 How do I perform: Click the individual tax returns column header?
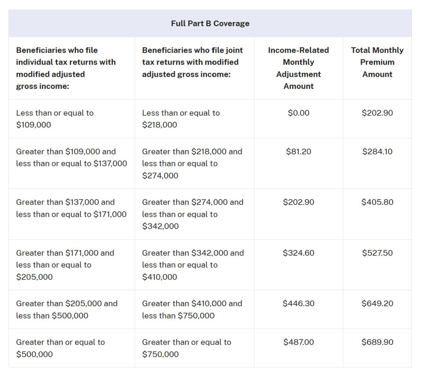point(66,68)
